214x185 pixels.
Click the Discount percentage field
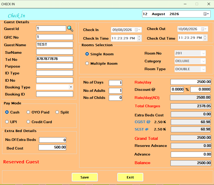coord(177,89)
